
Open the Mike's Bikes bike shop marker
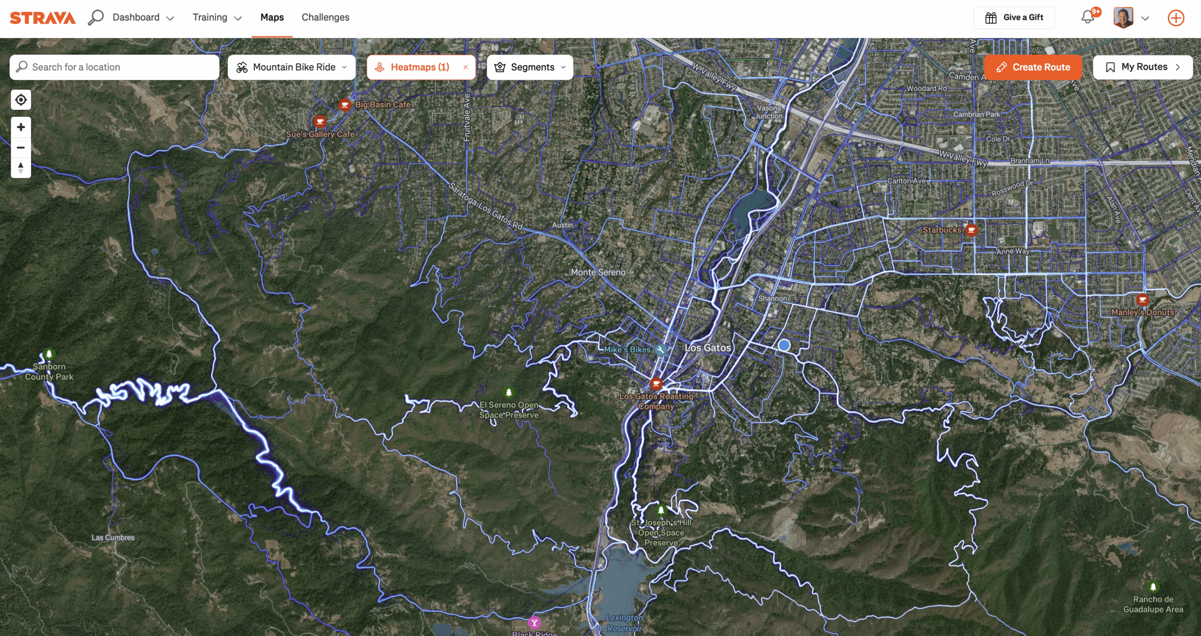(661, 349)
